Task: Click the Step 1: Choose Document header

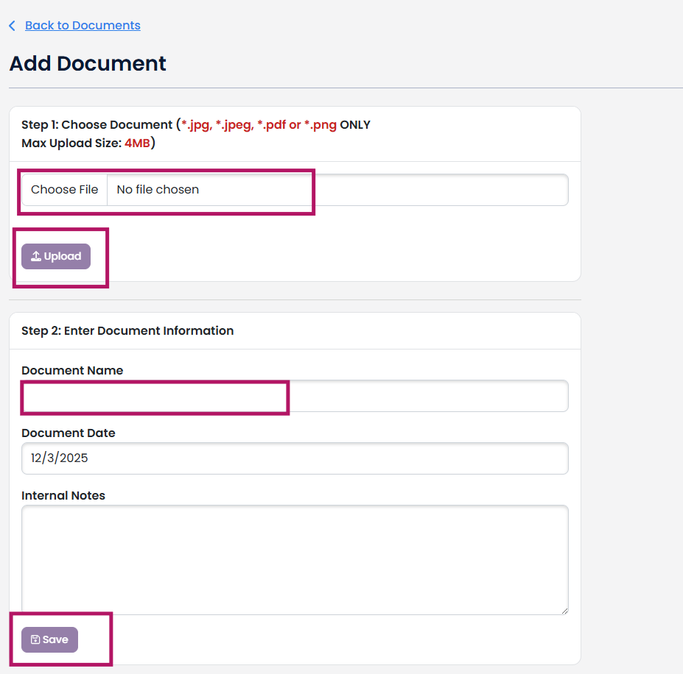Action: point(96,125)
